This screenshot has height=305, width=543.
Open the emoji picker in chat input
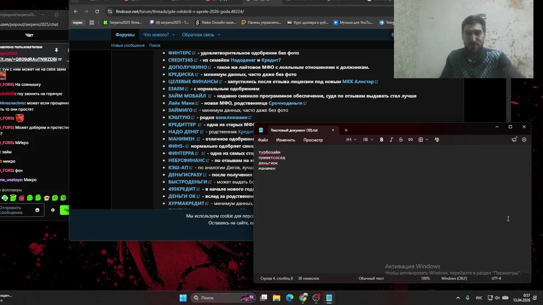pyautogui.click(x=37, y=210)
